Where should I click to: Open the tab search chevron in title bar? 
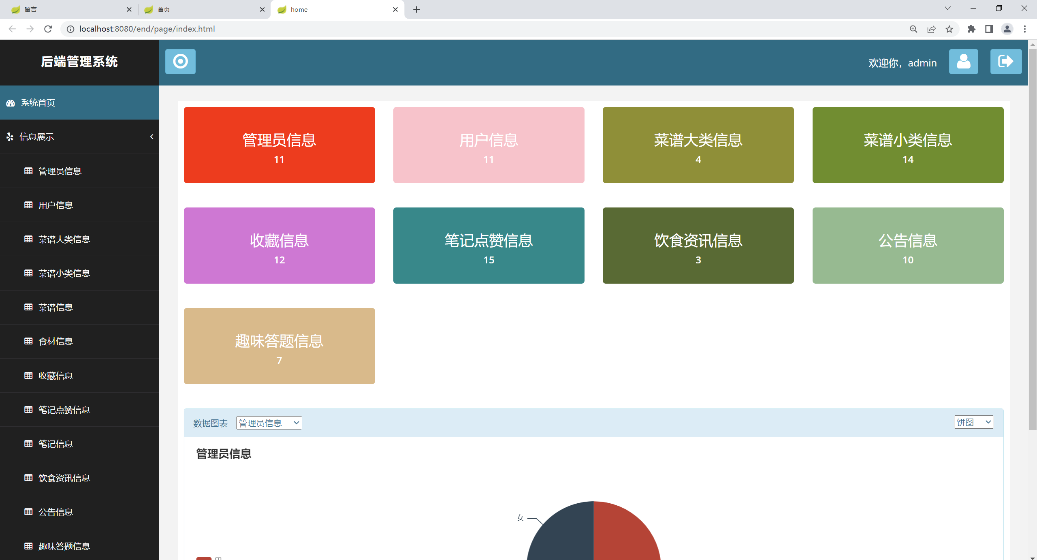click(947, 9)
